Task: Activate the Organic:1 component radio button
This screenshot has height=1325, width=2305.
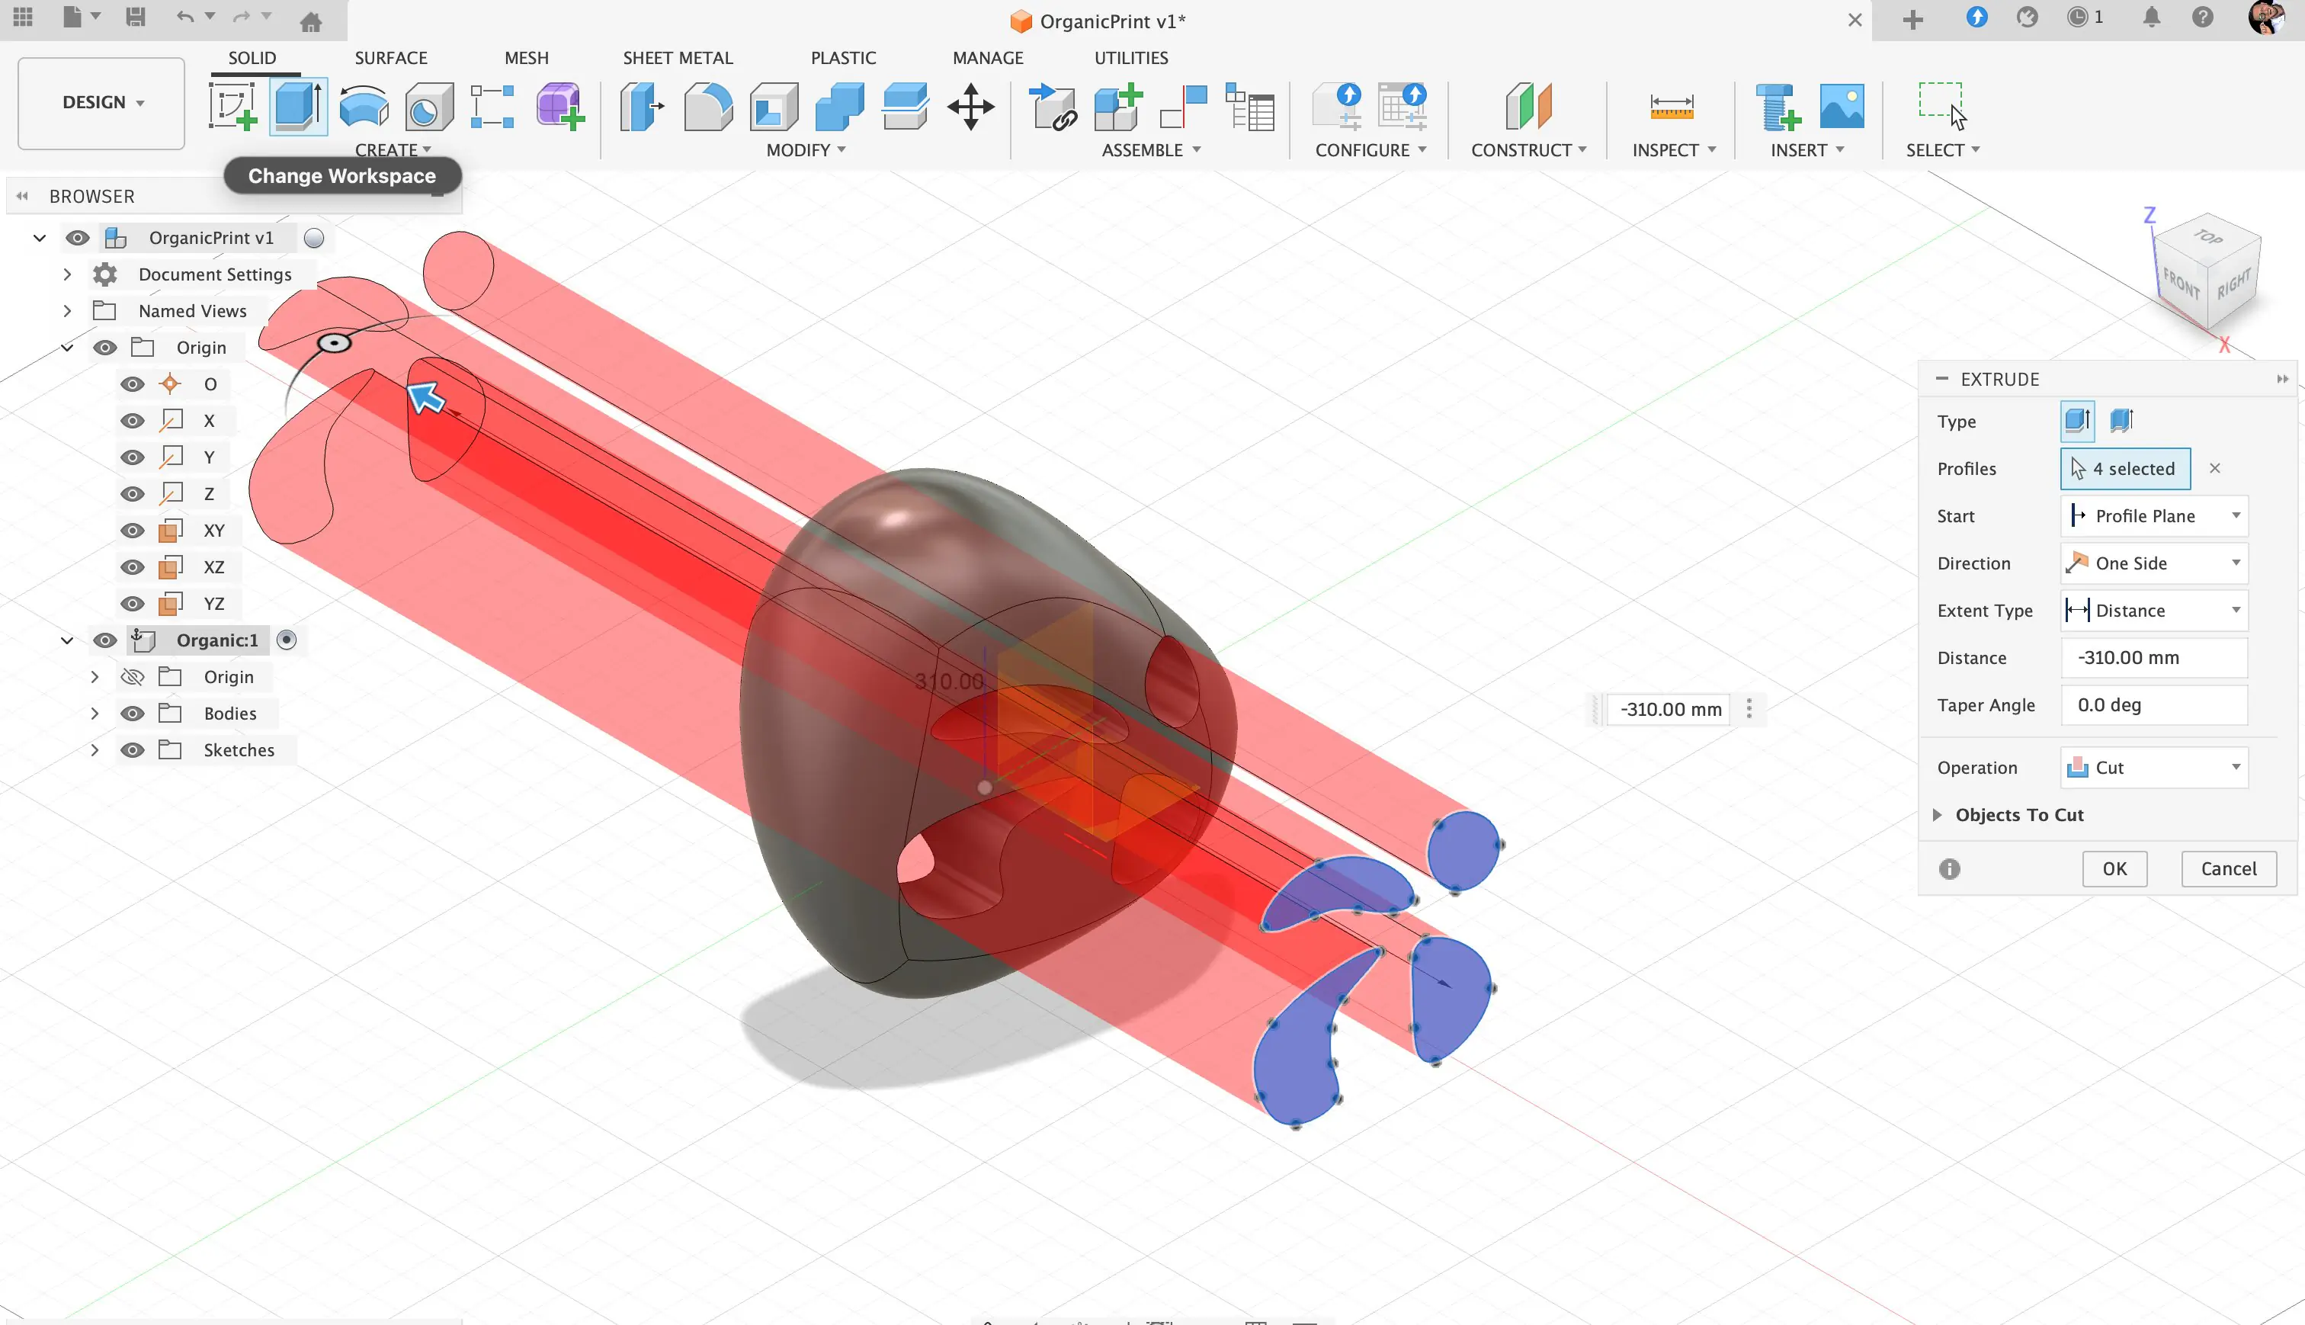Action: [287, 640]
